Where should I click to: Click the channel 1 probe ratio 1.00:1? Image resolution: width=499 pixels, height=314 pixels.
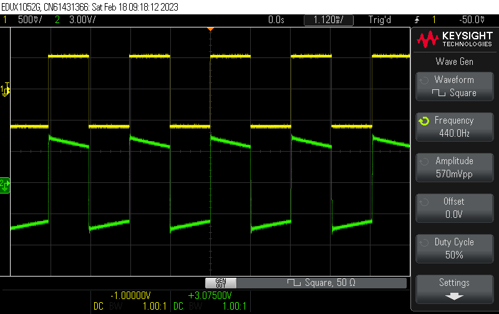[x=154, y=307]
